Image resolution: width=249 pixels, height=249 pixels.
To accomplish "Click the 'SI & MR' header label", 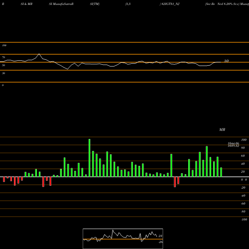I will (x=26, y=4).
